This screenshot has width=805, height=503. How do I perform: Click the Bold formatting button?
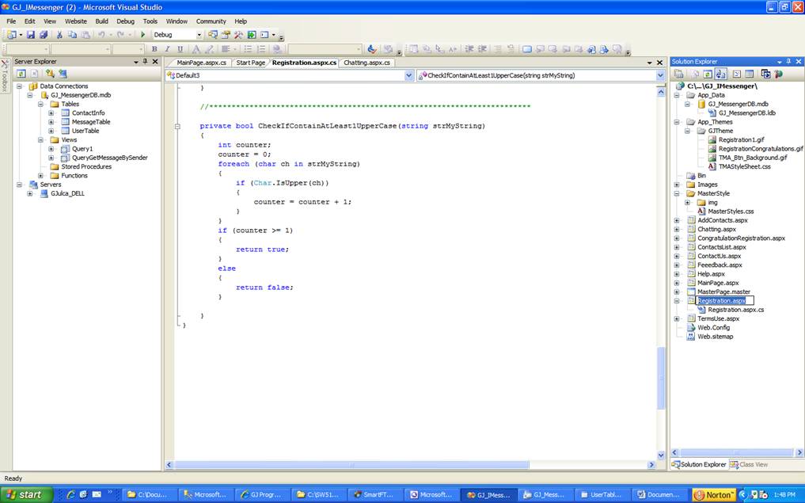[155, 49]
